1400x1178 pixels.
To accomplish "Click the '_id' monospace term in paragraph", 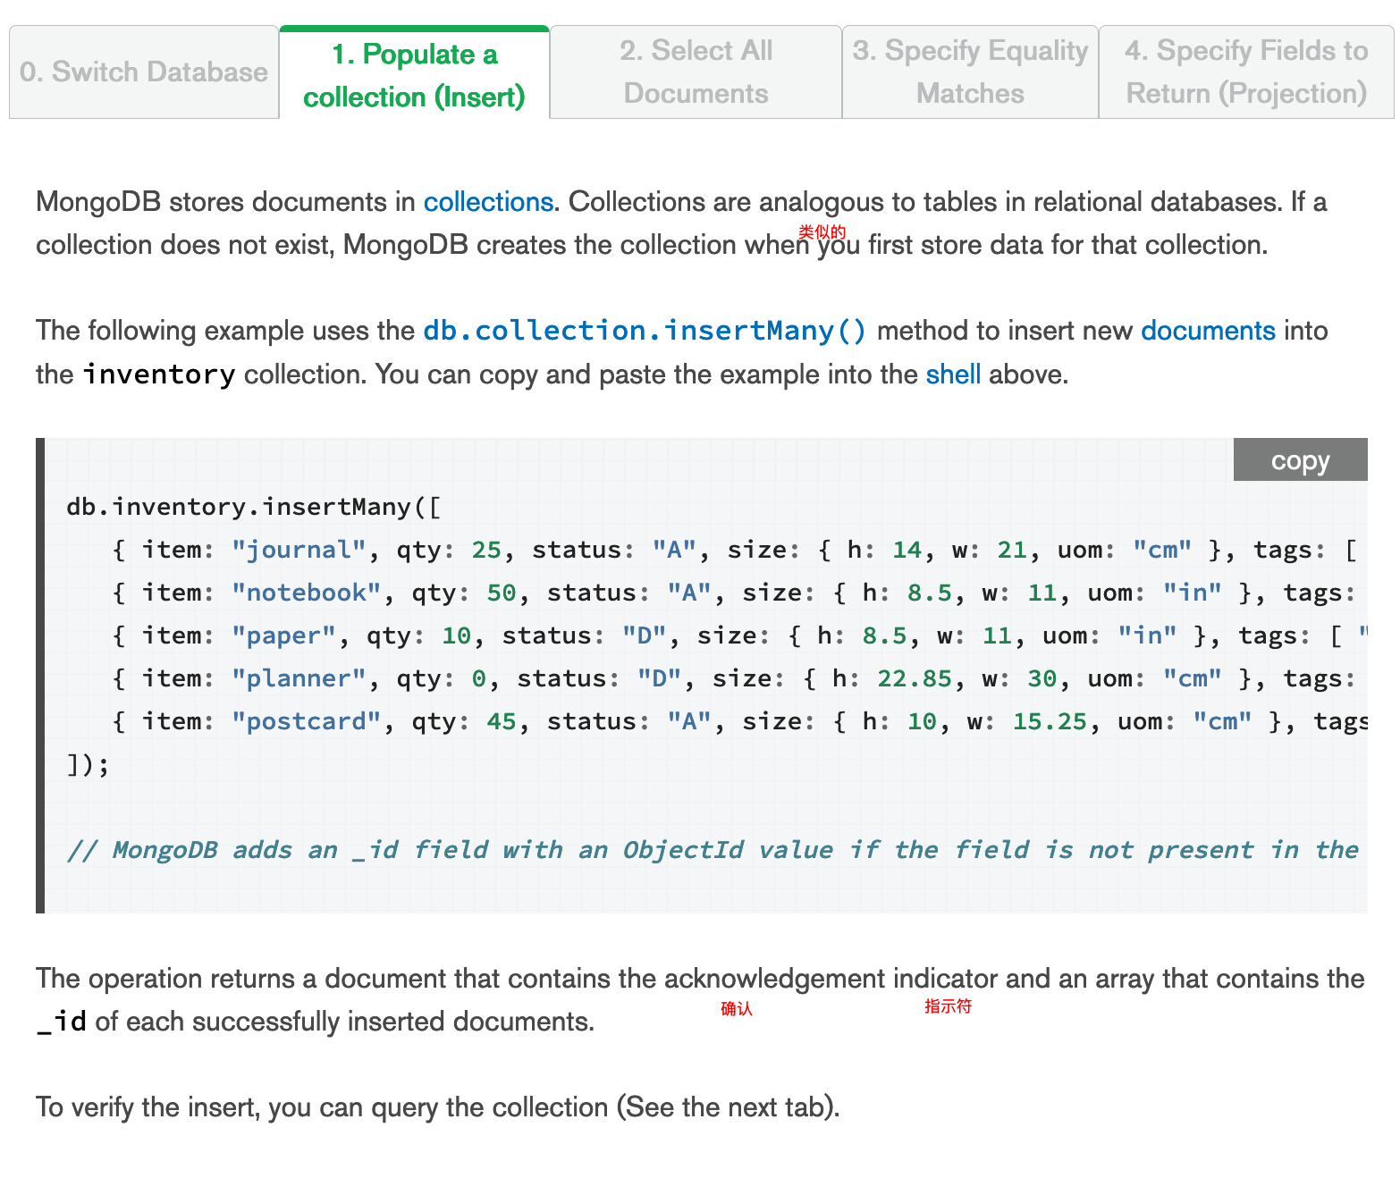I will [62, 1022].
